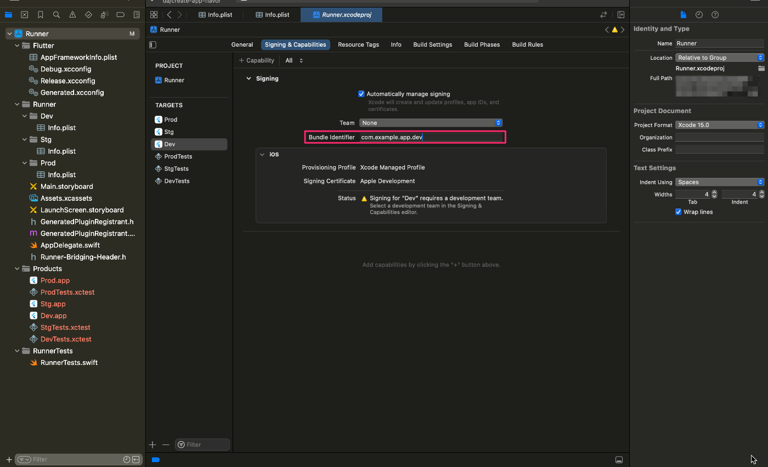This screenshot has width=768, height=467.
Task: Increase the Tab width stepper
Action: pyautogui.click(x=714, y=192)
